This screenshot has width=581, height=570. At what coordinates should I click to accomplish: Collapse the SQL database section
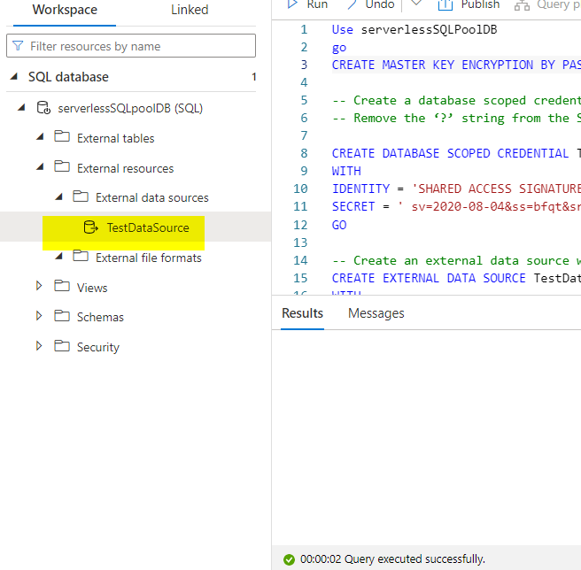(x=14, y=77)
